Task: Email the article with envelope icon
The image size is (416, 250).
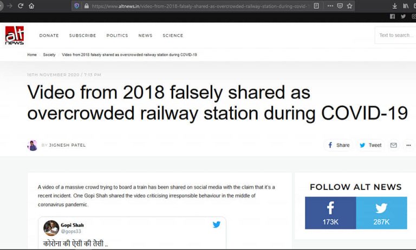Action: click(393, 145)
